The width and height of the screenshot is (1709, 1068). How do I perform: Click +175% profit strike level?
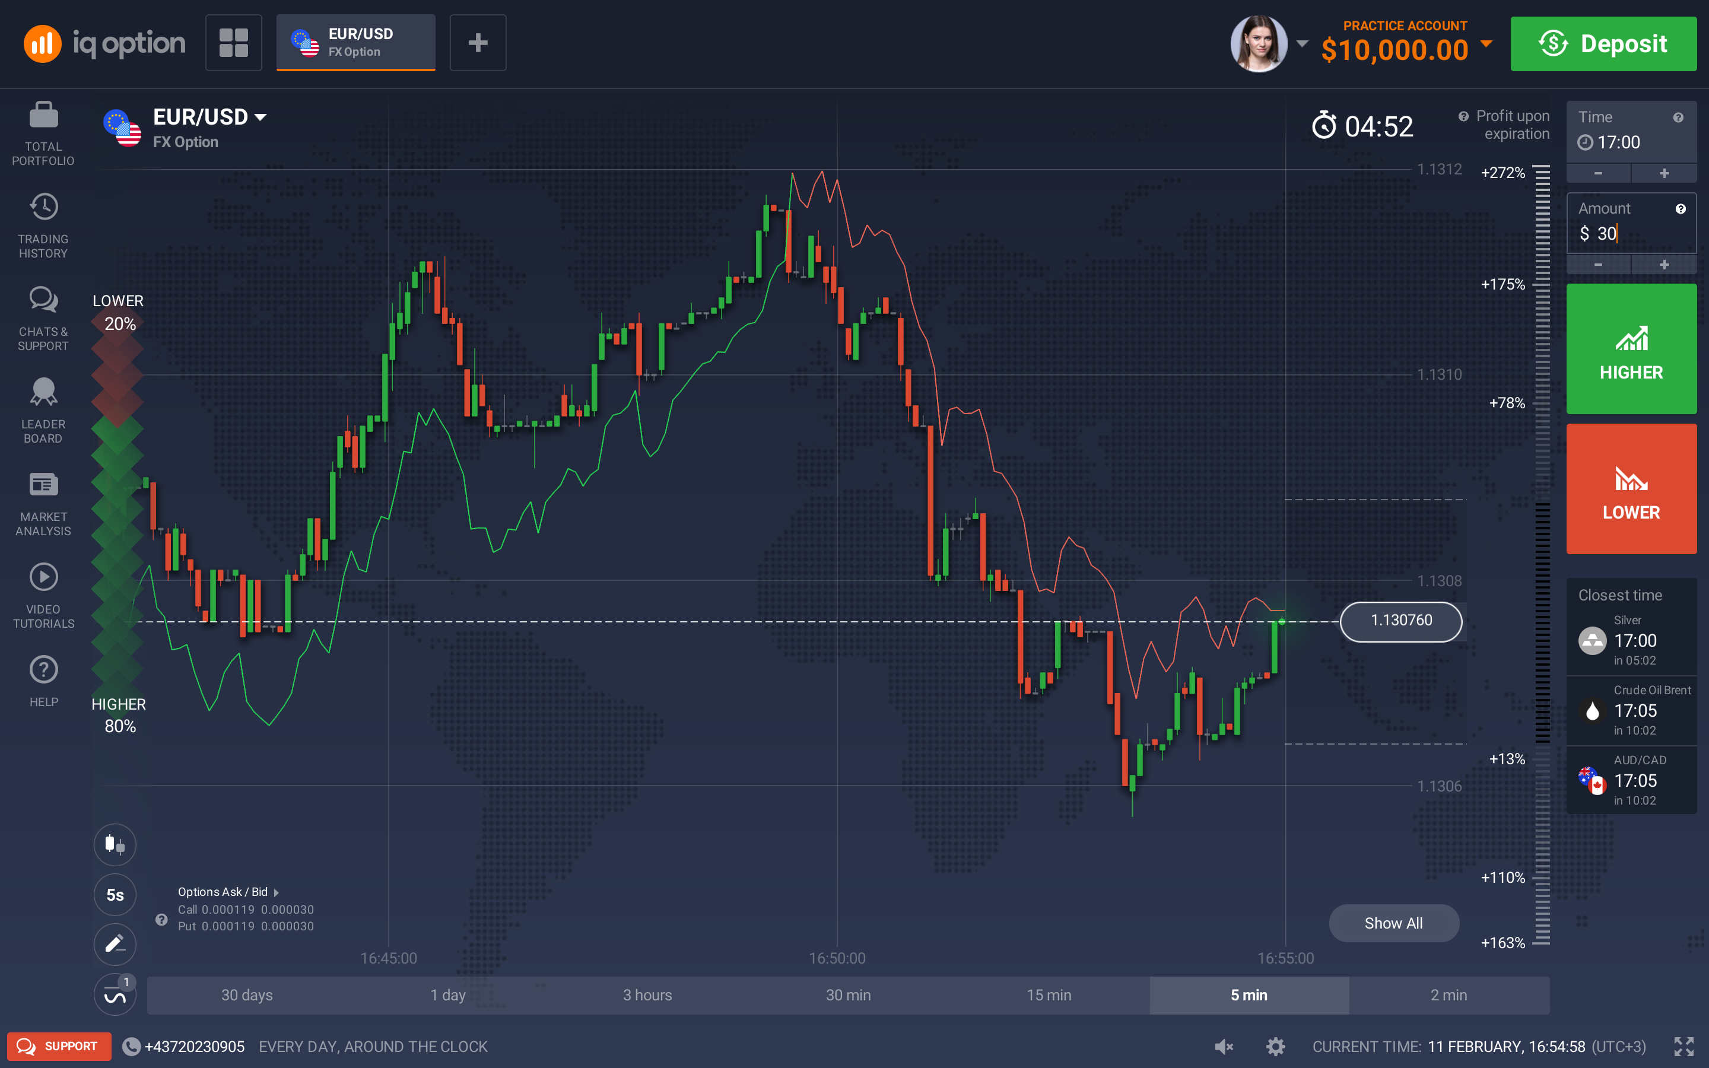(x=1502, y=285)
